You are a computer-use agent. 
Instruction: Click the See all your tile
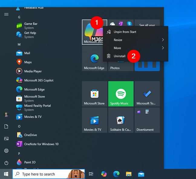coord(147,23)
